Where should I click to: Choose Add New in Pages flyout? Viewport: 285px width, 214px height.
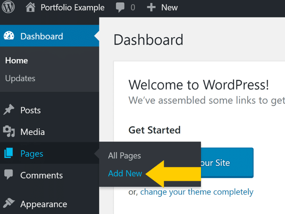(x=125, y=173)
